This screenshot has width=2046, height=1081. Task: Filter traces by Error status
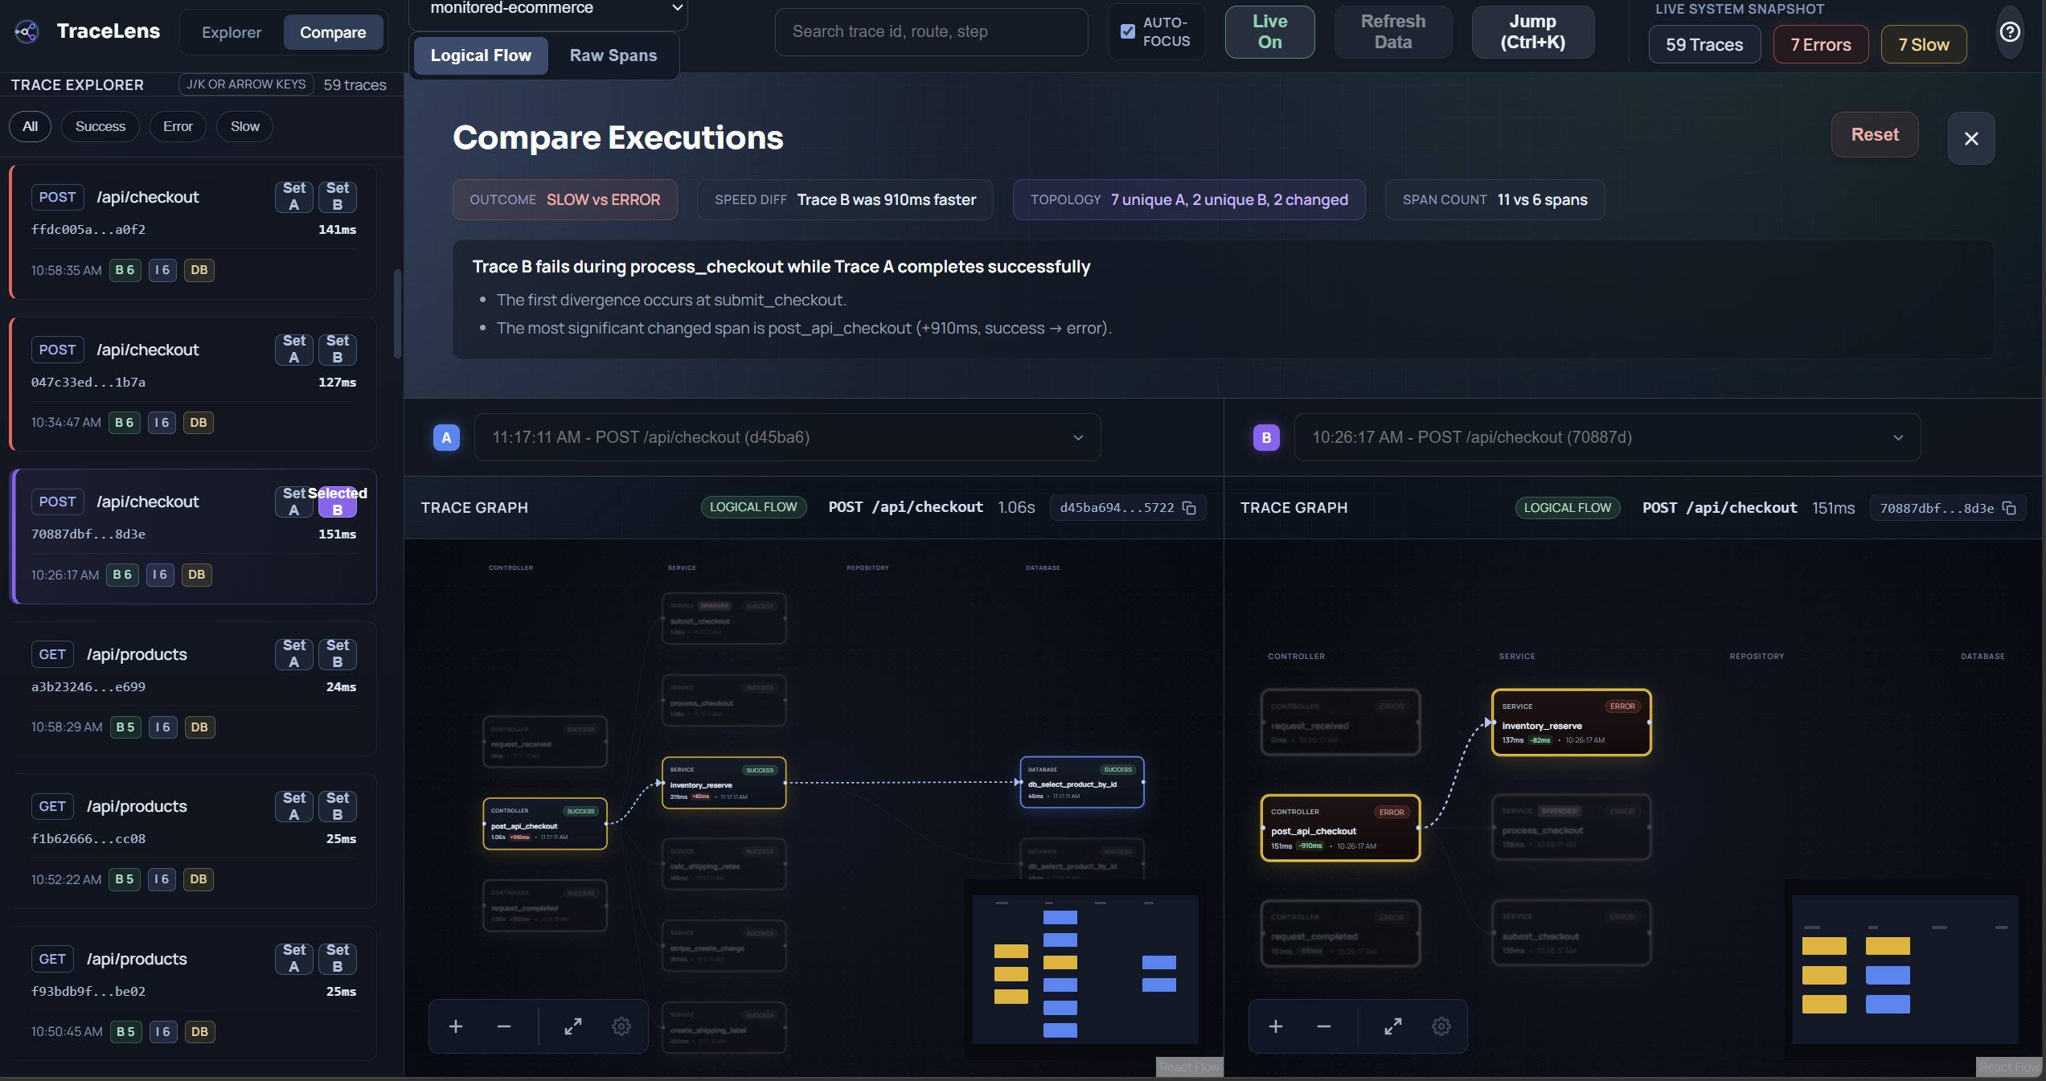178,126
